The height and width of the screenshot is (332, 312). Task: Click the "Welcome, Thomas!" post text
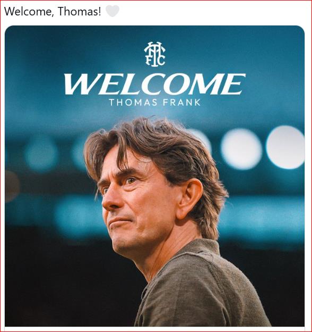click(x=53, y=11)
